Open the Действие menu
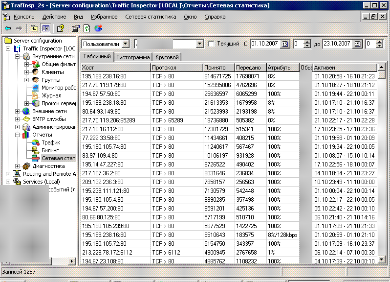 (54, 17)
